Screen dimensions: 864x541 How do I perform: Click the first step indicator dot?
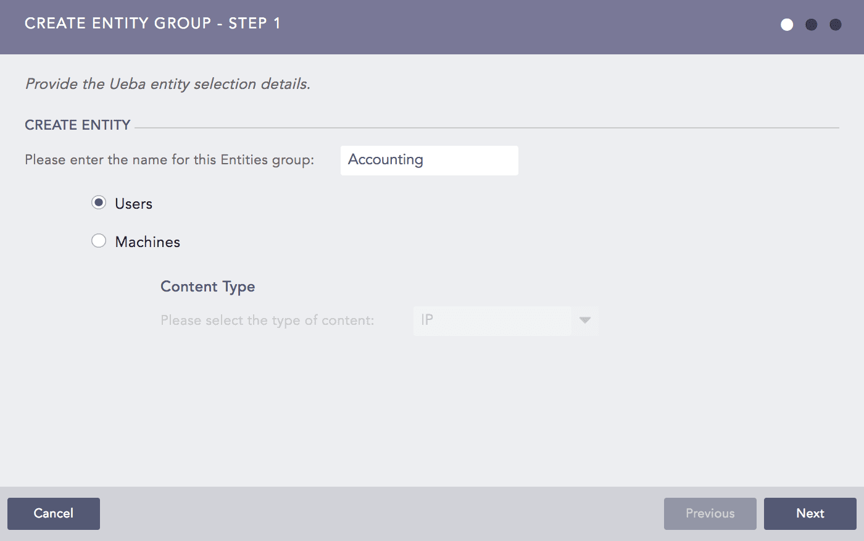click(x=787, y=25)
